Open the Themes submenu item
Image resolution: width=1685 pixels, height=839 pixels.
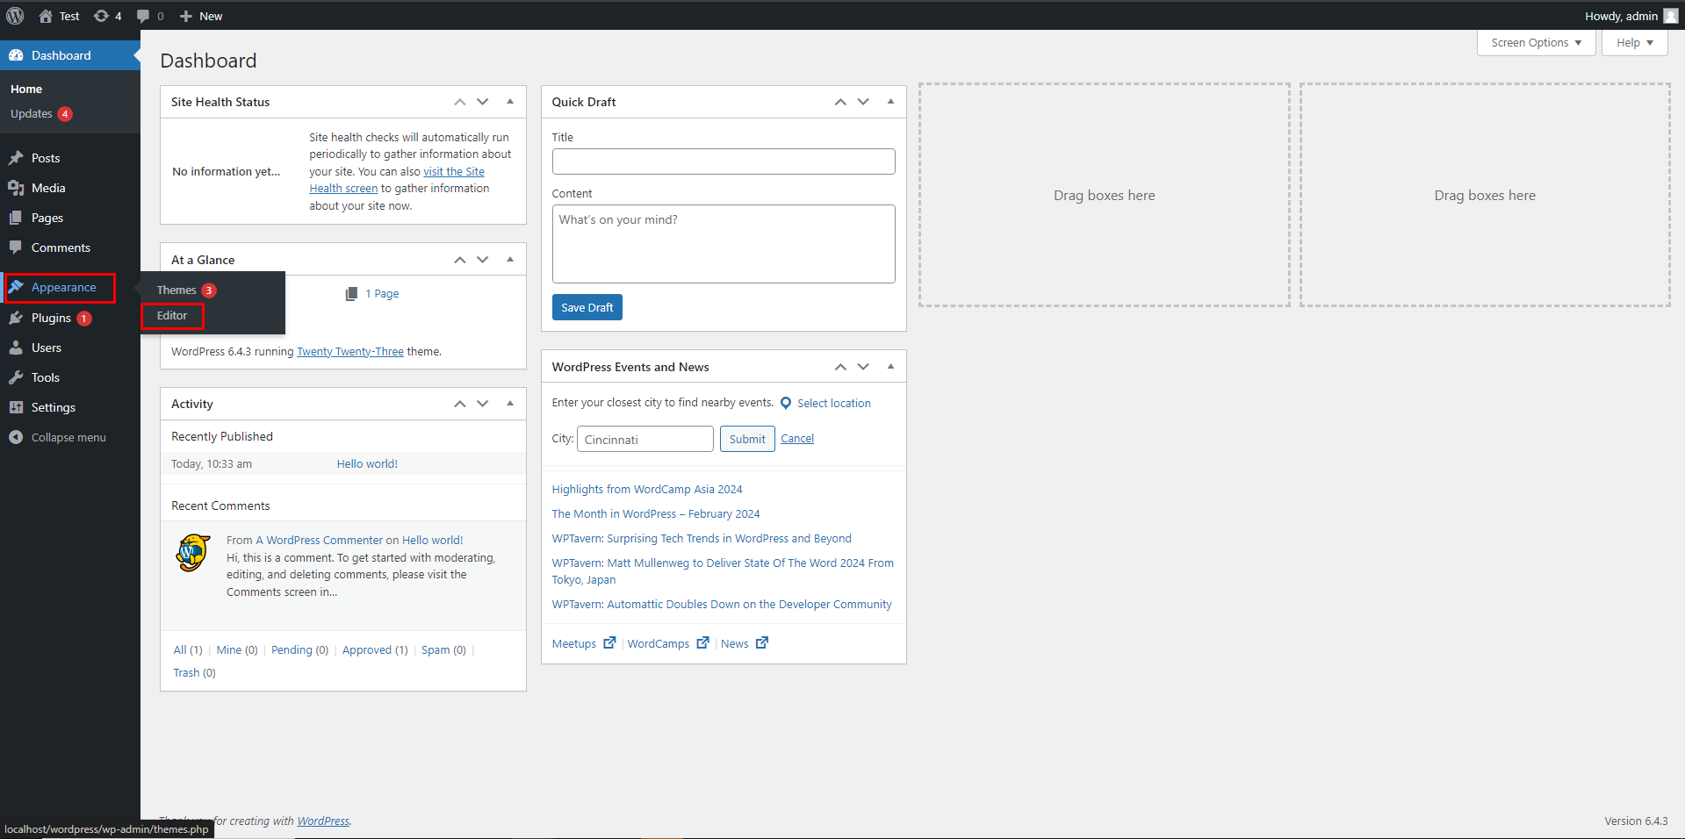click(176, 290)
